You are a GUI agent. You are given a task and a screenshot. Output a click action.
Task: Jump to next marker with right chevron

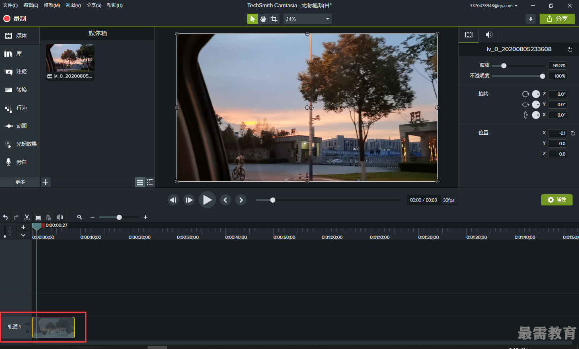241,200
